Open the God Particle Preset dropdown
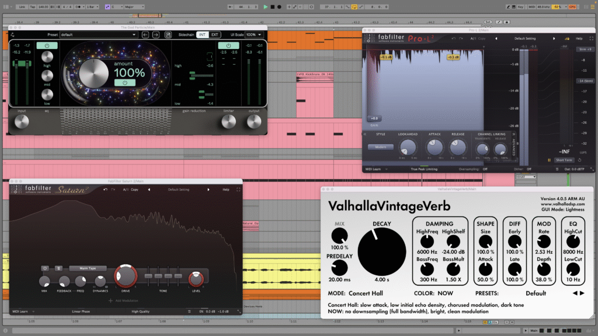 click(98, 35)
